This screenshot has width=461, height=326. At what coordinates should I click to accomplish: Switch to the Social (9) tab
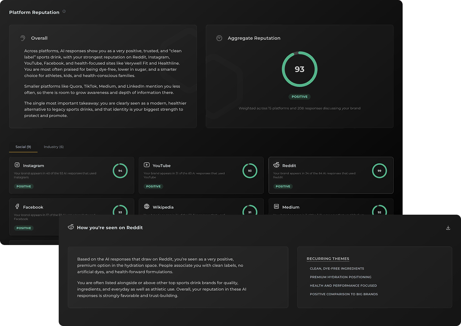tap(23, 147)
